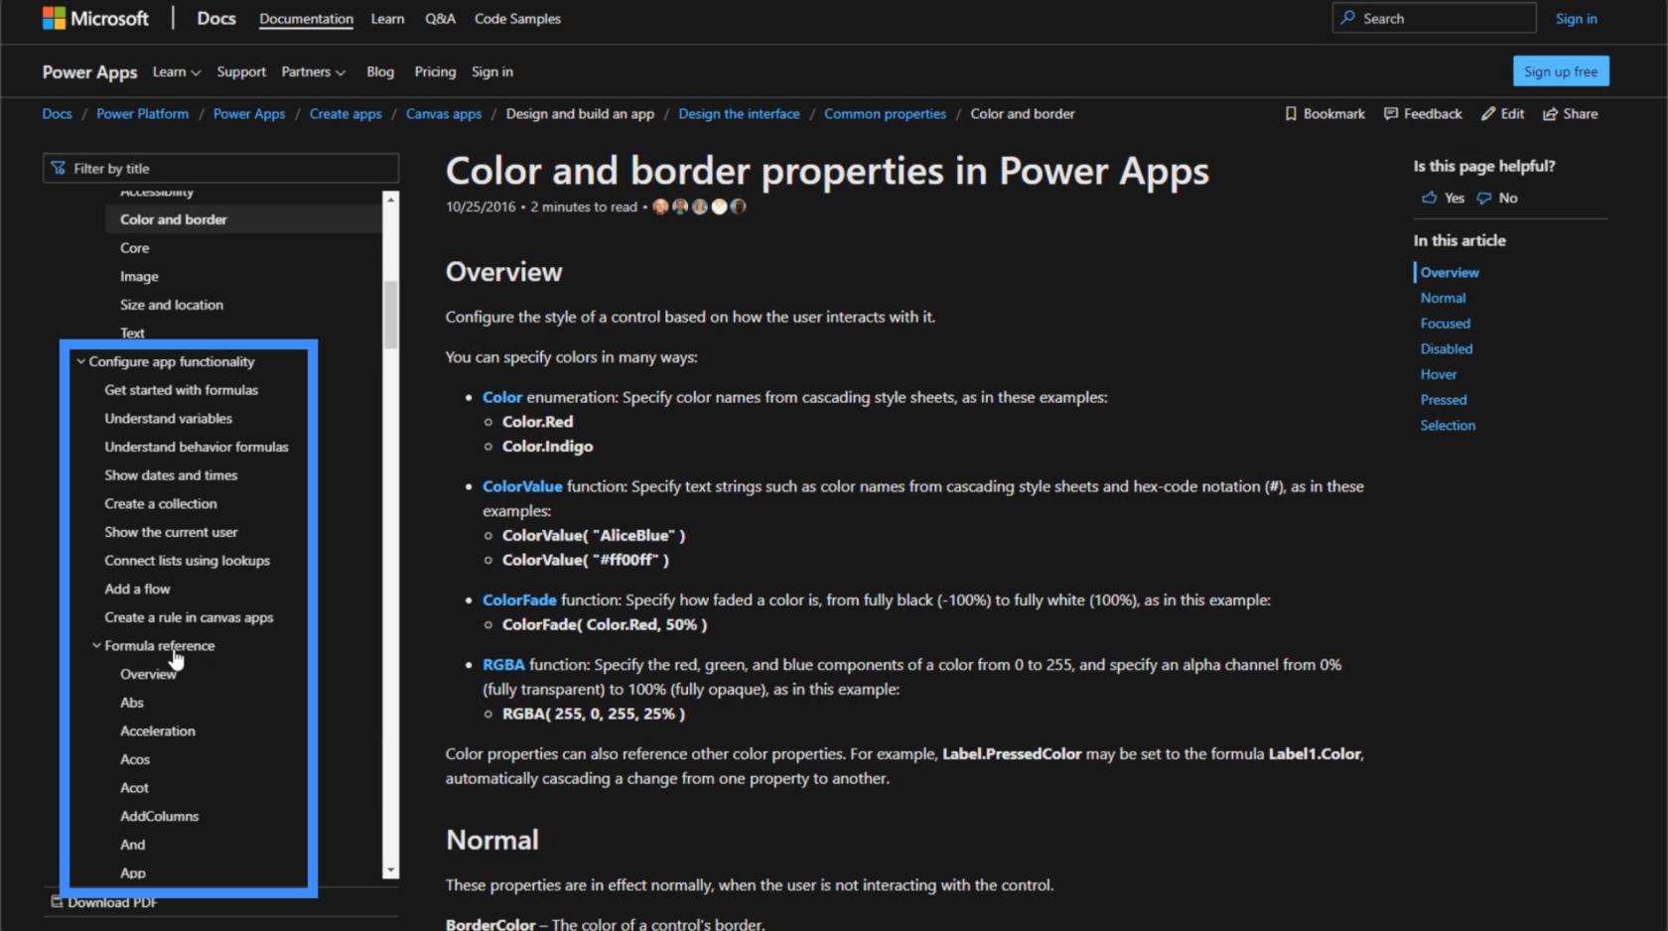
Task: Open Create a rule in canvas apps
Action: click(189, 617)
